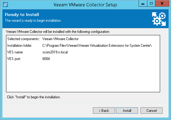Click the gears installer icon in the banner
Viewport: 171px width, 120px height.
pyautogui.click(x=159, y=19)
